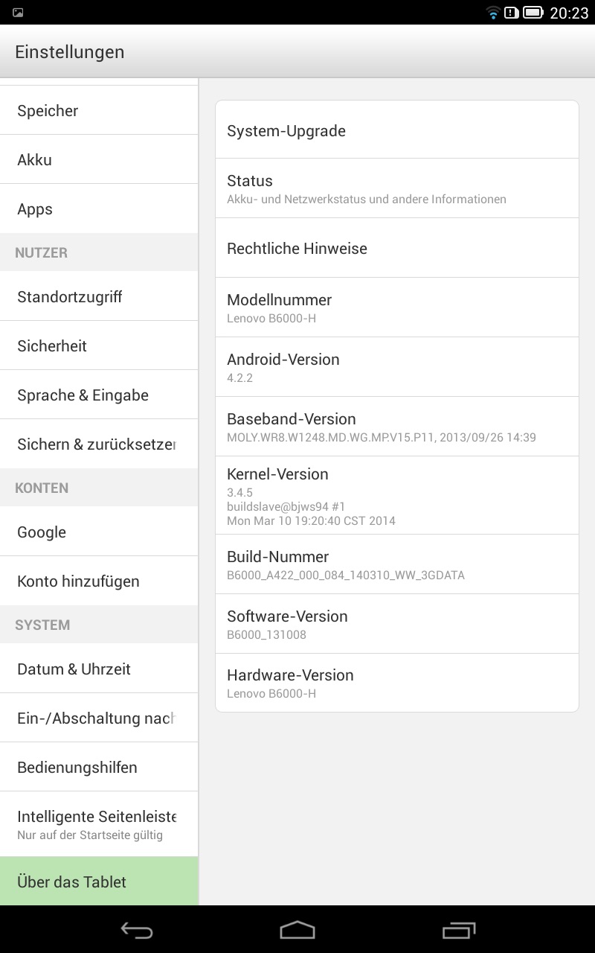
Task: Open Rechtliche Hinweise
Action: click(x=397, y=248)
